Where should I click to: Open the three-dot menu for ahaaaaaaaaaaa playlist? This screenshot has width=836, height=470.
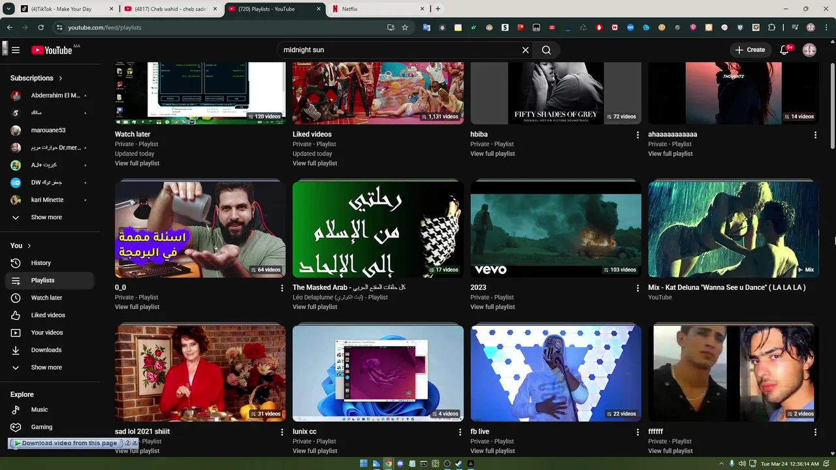(x=815, y=135)
